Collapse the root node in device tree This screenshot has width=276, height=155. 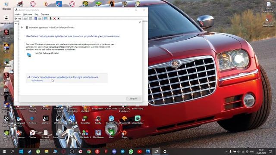(16, 23)
